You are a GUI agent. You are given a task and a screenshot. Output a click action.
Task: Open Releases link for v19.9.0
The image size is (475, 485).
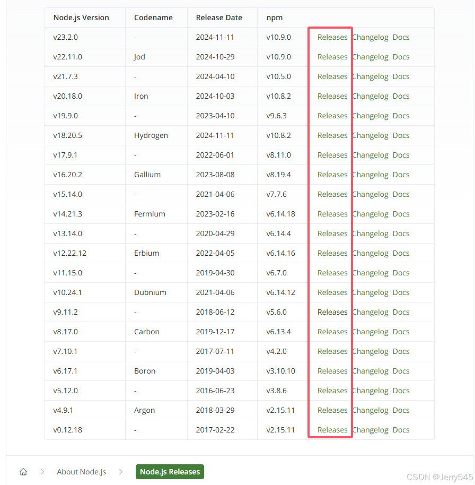point(332,116)
